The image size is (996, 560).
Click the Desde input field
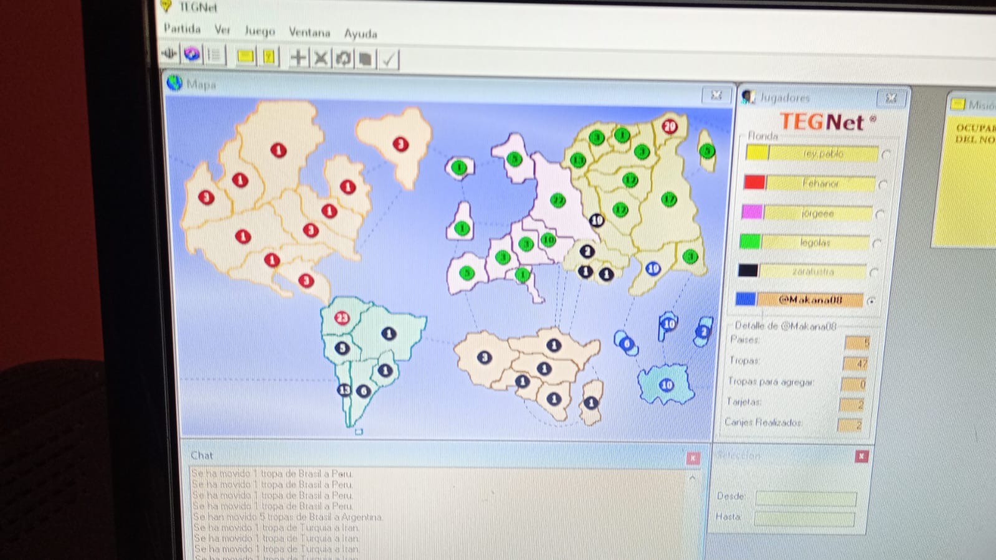tap(805, 498)
